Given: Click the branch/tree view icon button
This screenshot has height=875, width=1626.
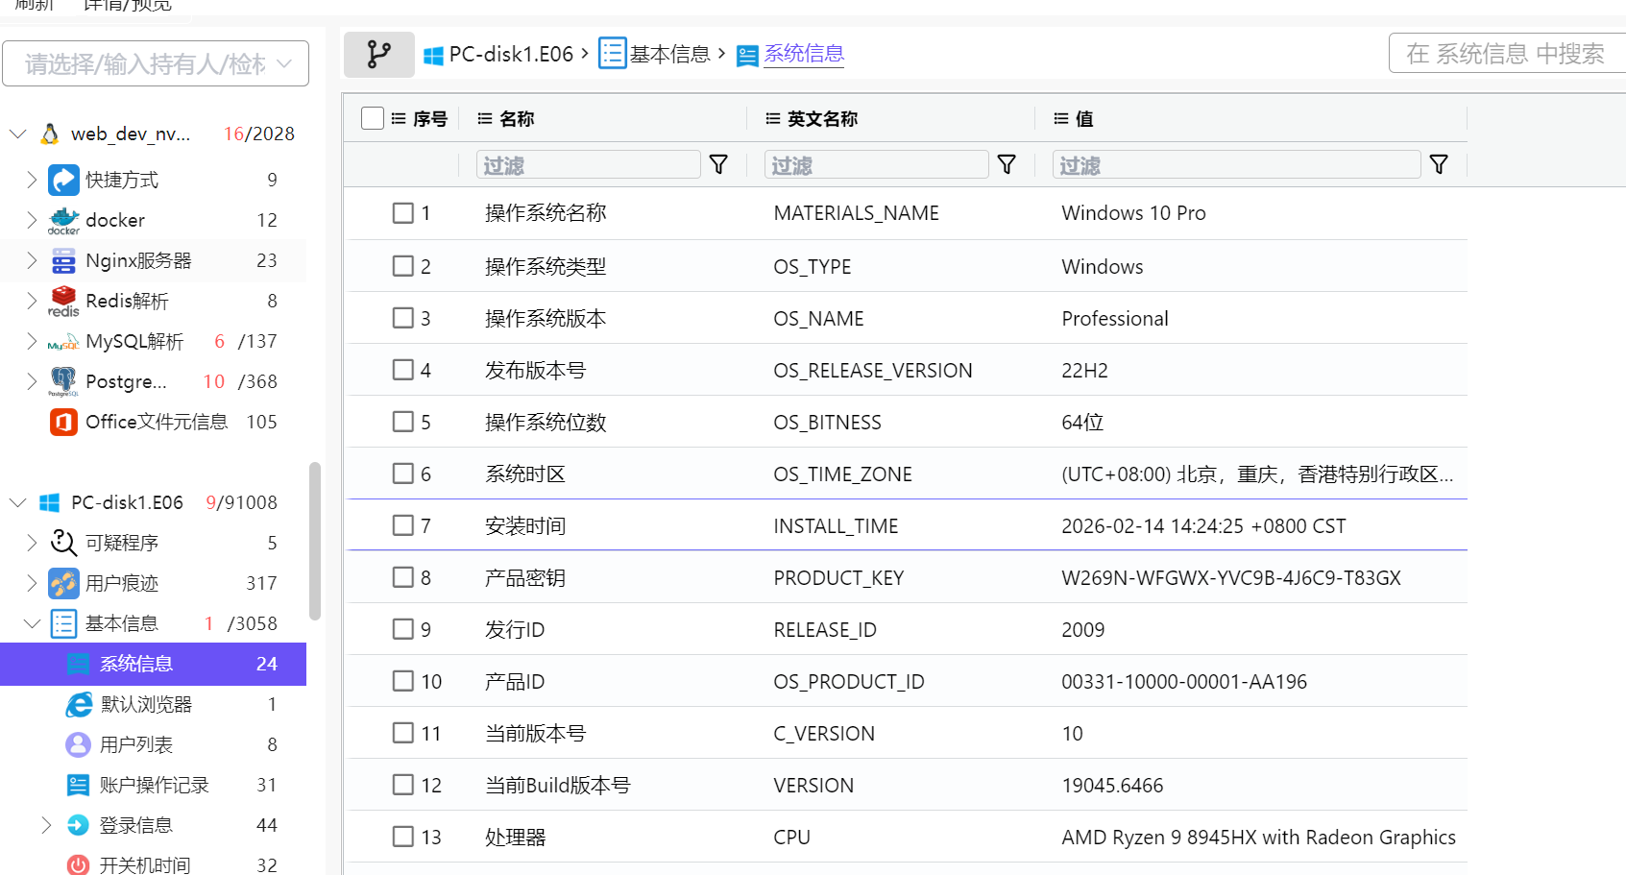Looking at the screenshot, I should [x=379, y=55].
